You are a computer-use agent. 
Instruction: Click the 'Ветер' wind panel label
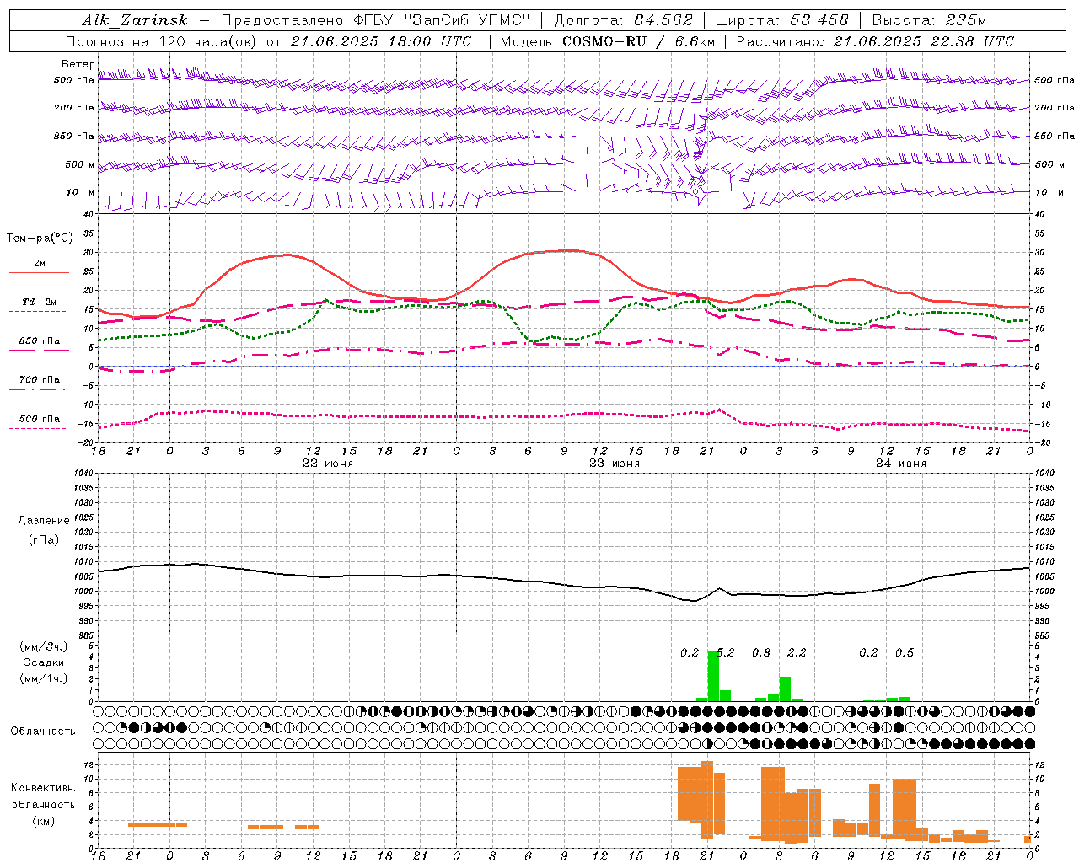(78, 64)
